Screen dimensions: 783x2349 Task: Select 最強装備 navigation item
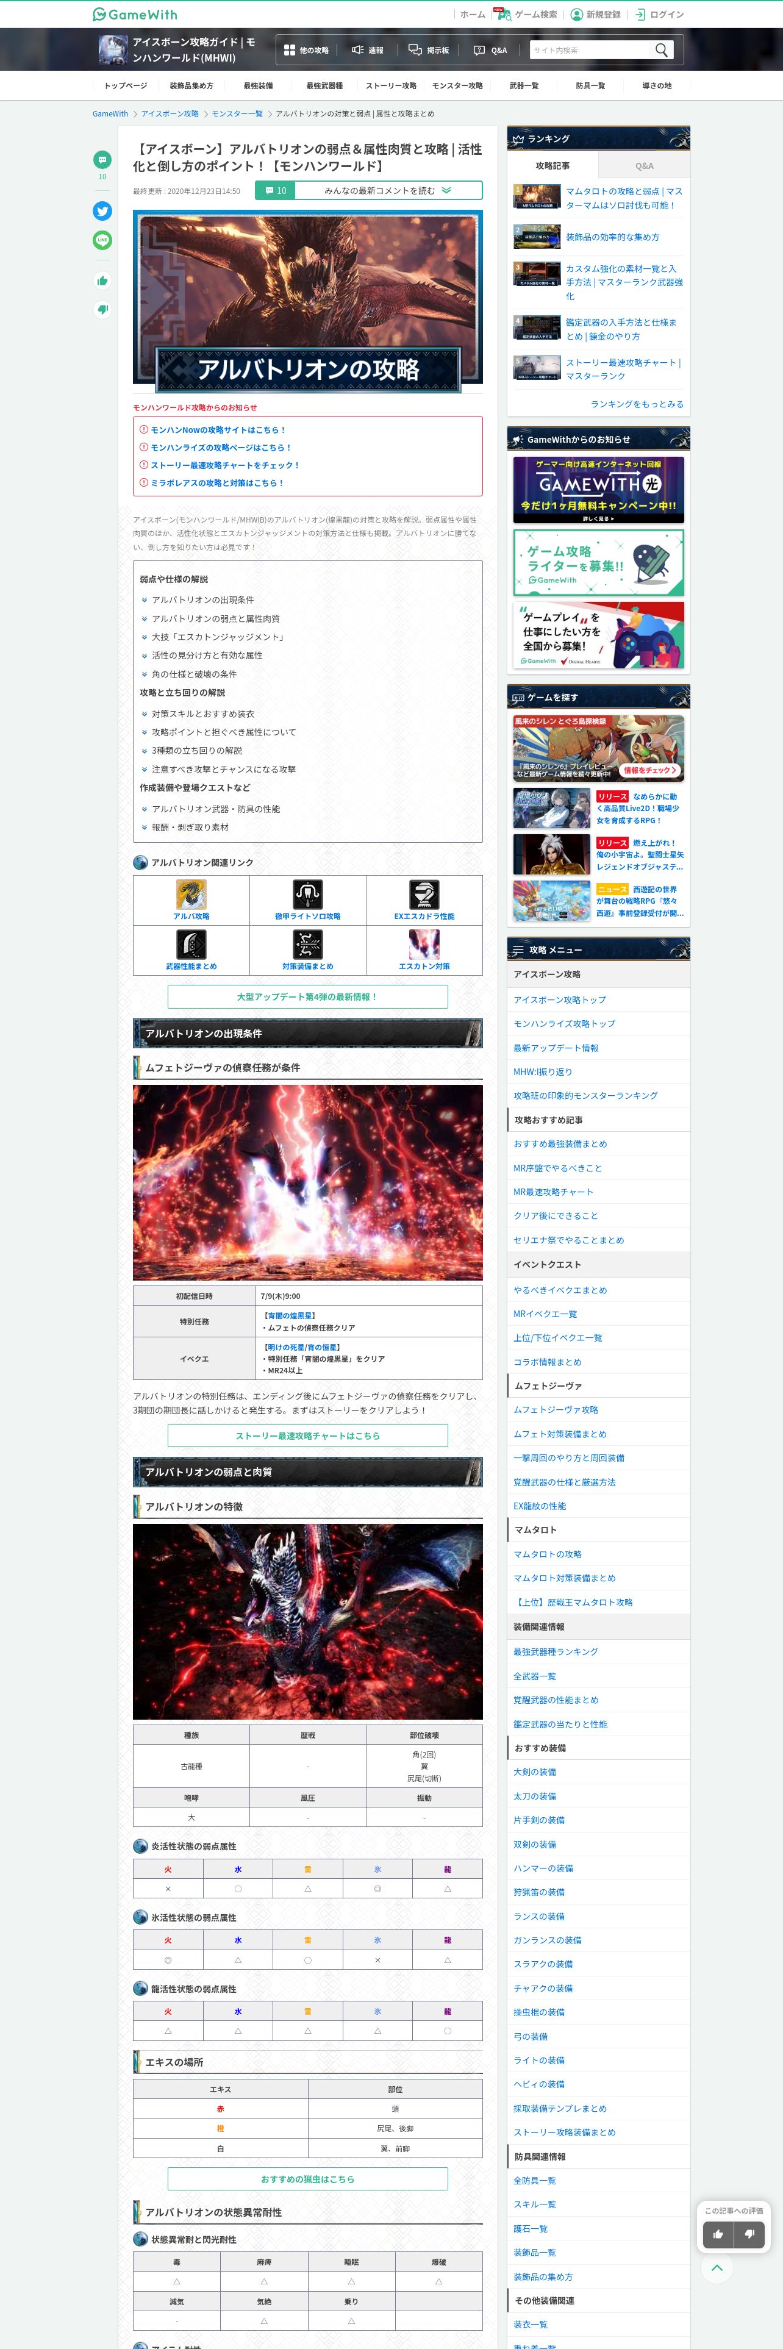click(x=258, y=86)
